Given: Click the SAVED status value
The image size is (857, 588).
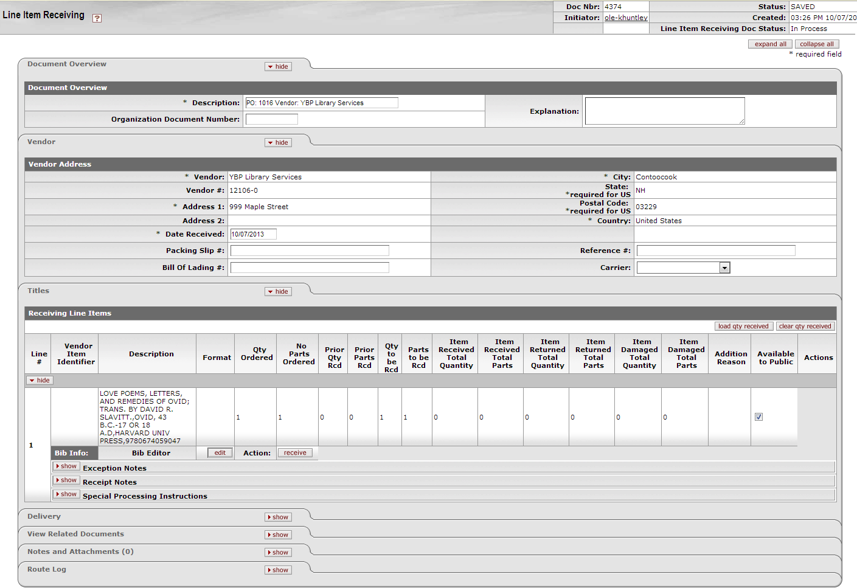Looking at the screenshot, I should coord(802,7).
